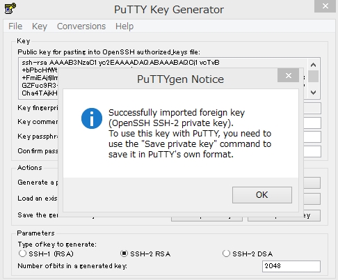The width and height of the screenshot is (338, 280).
Task: Confirm the notice with OK
Action: click(262, 195)
